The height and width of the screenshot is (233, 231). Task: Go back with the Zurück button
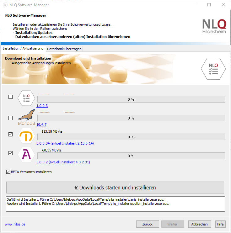point(148,224)
